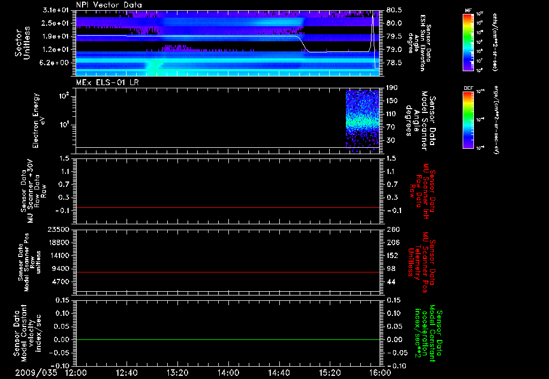Click the "1.2e+01" sector tick label
549x379 pixels.
(56, 50)
